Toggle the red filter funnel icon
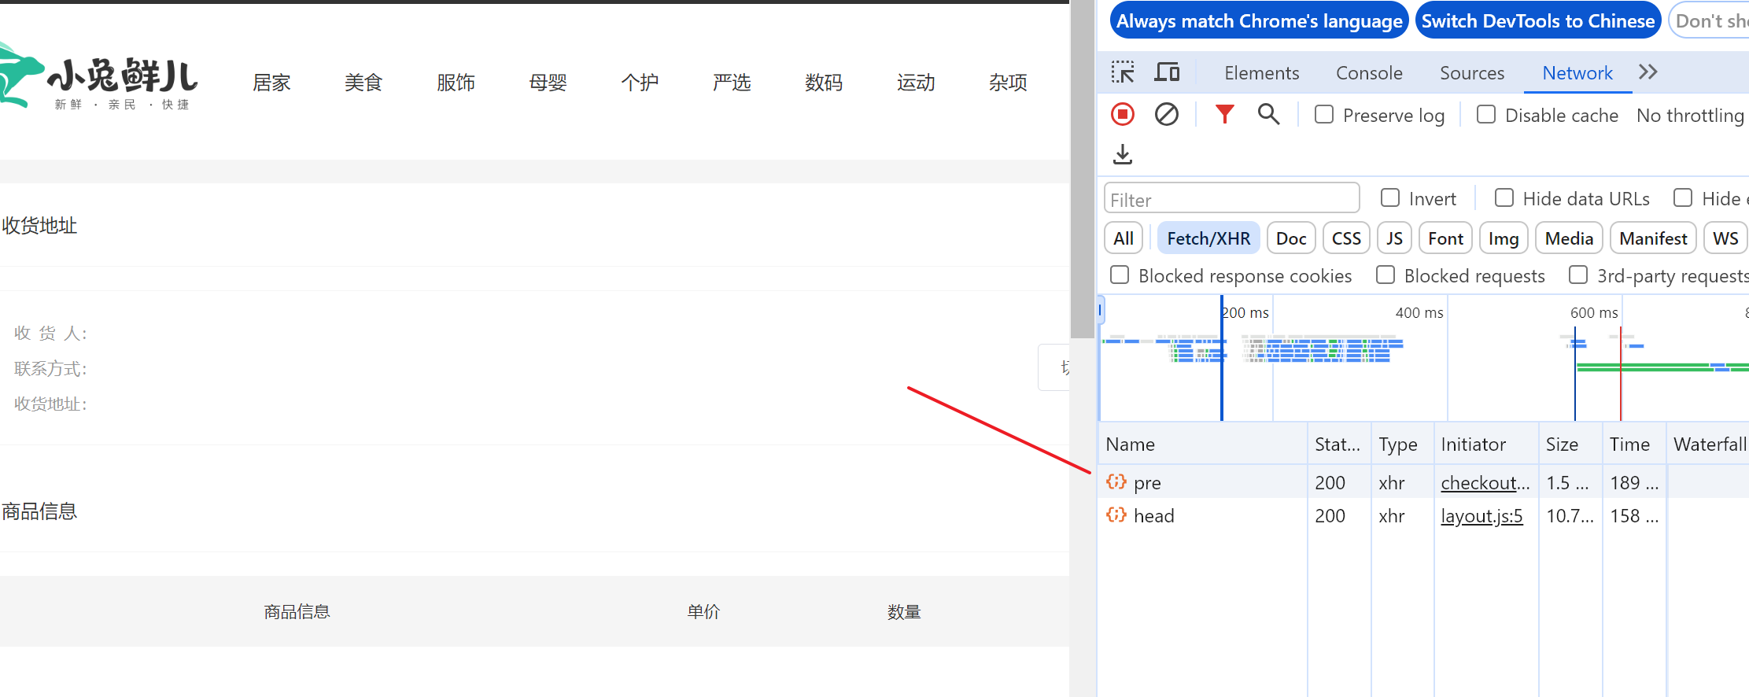The width and height of the screenshot is (1749, 697). [x=1224, y=115]
